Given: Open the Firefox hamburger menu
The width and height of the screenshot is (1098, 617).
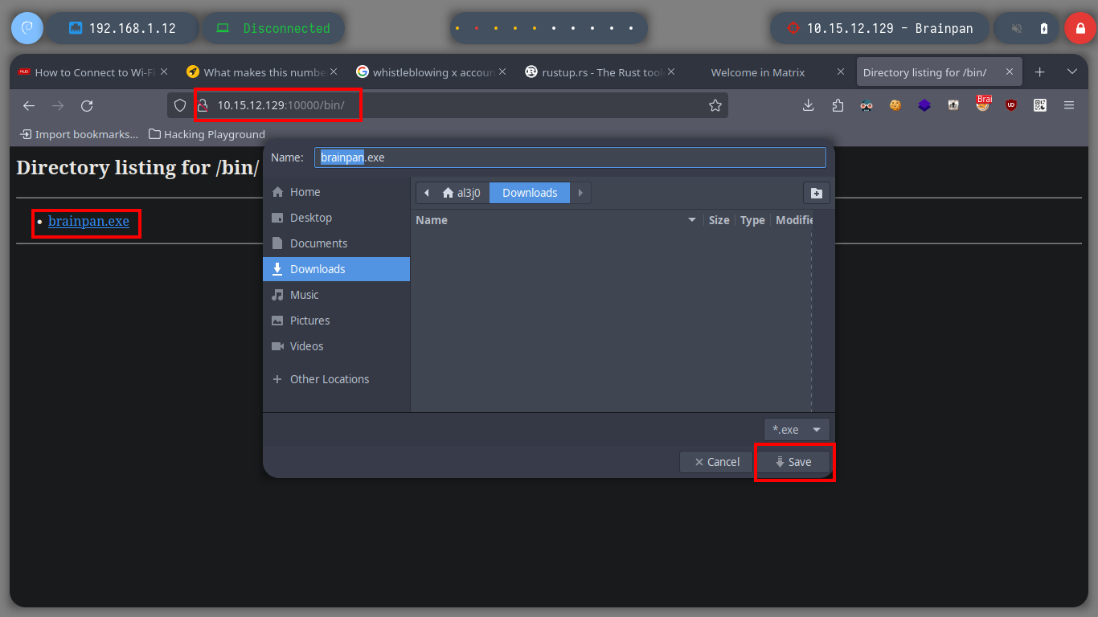Looking at the screenshot, I should click(x=1069, y=105).
